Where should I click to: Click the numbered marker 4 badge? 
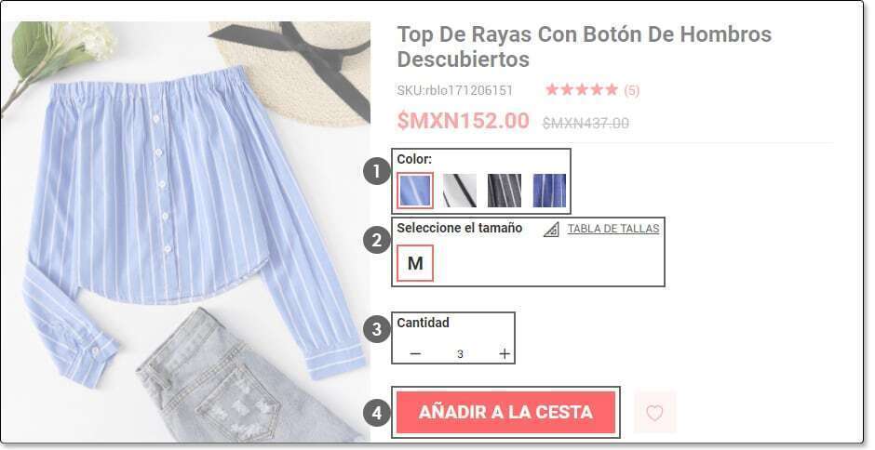pos(377,413)
